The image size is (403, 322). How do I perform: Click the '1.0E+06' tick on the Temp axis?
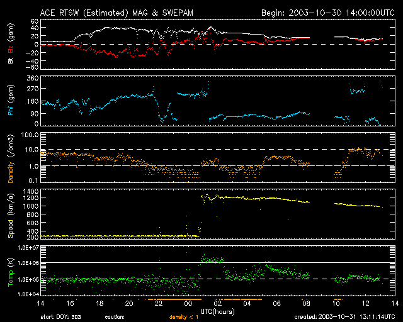point(28,264)
